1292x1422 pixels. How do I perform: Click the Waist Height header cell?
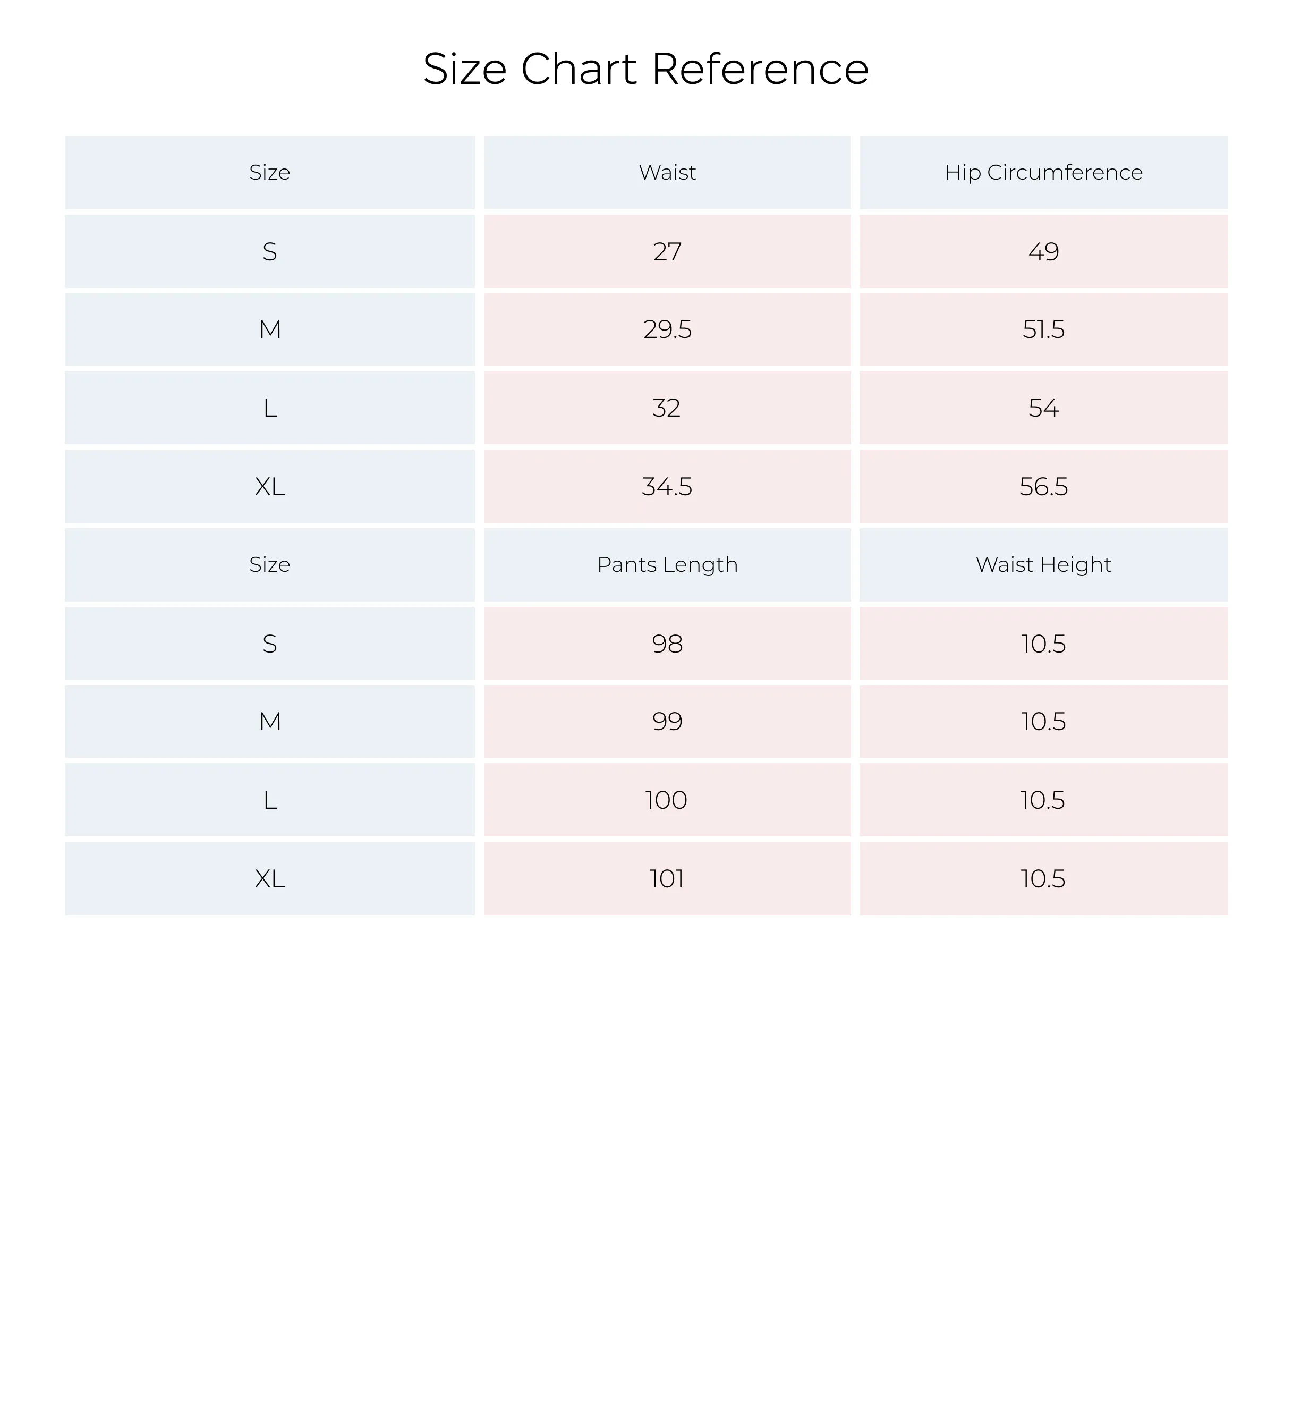click(x=1043, y=565)
